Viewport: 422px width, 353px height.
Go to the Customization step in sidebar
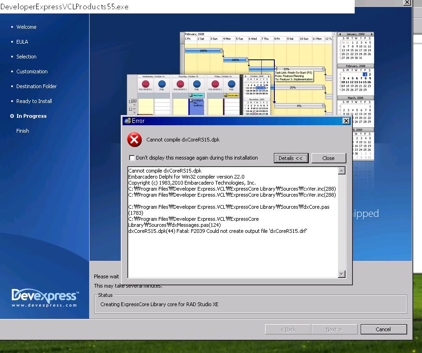tap(32, 71)
